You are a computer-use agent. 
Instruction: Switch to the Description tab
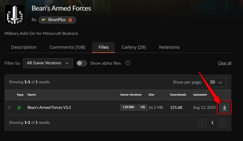(x=24, y=47)
